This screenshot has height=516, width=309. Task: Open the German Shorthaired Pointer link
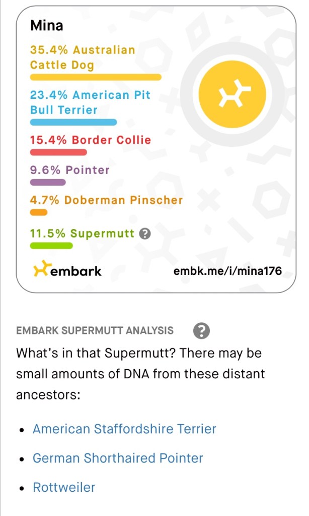[118, 458]
